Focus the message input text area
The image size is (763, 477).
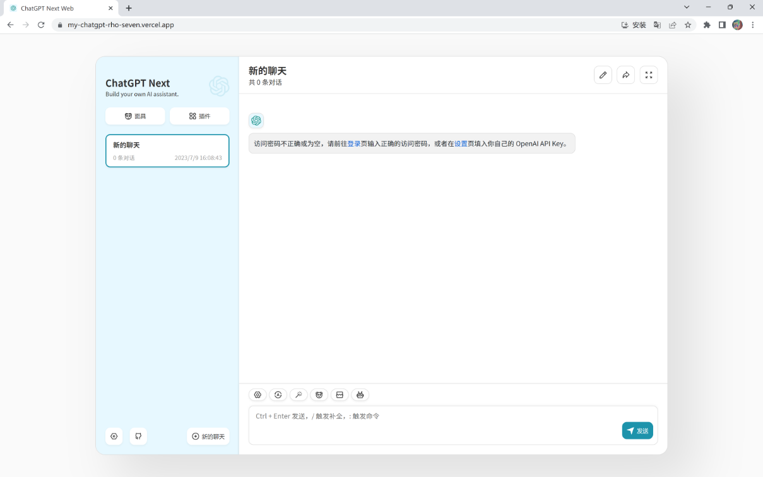[x=453, y=425]
